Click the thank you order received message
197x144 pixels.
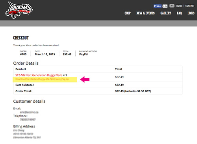tap(36, 46)
